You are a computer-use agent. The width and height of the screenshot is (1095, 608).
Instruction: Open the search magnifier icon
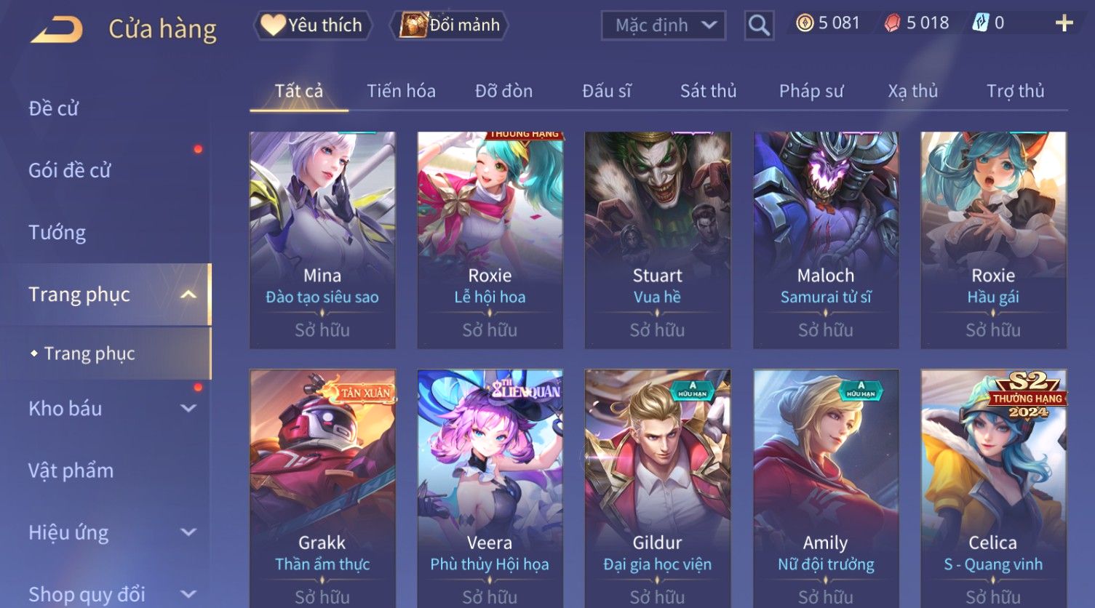point(758,25)
